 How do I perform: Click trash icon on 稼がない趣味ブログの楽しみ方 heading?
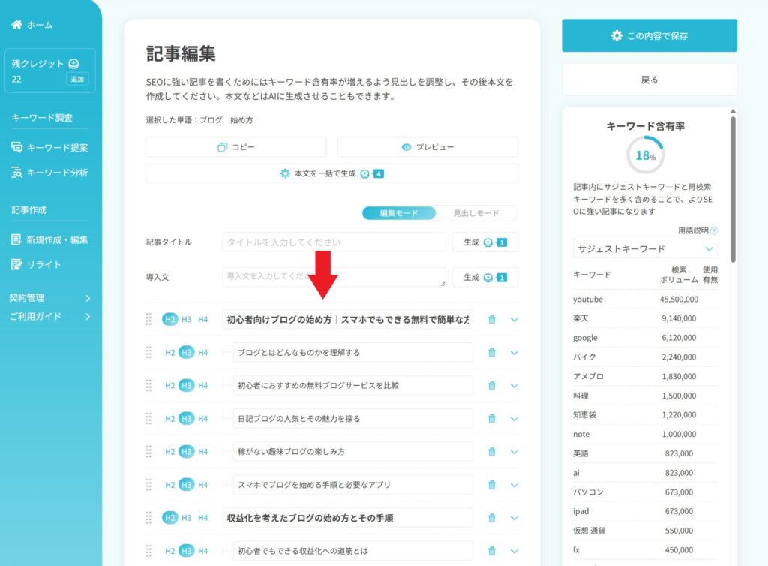(491, 451)
